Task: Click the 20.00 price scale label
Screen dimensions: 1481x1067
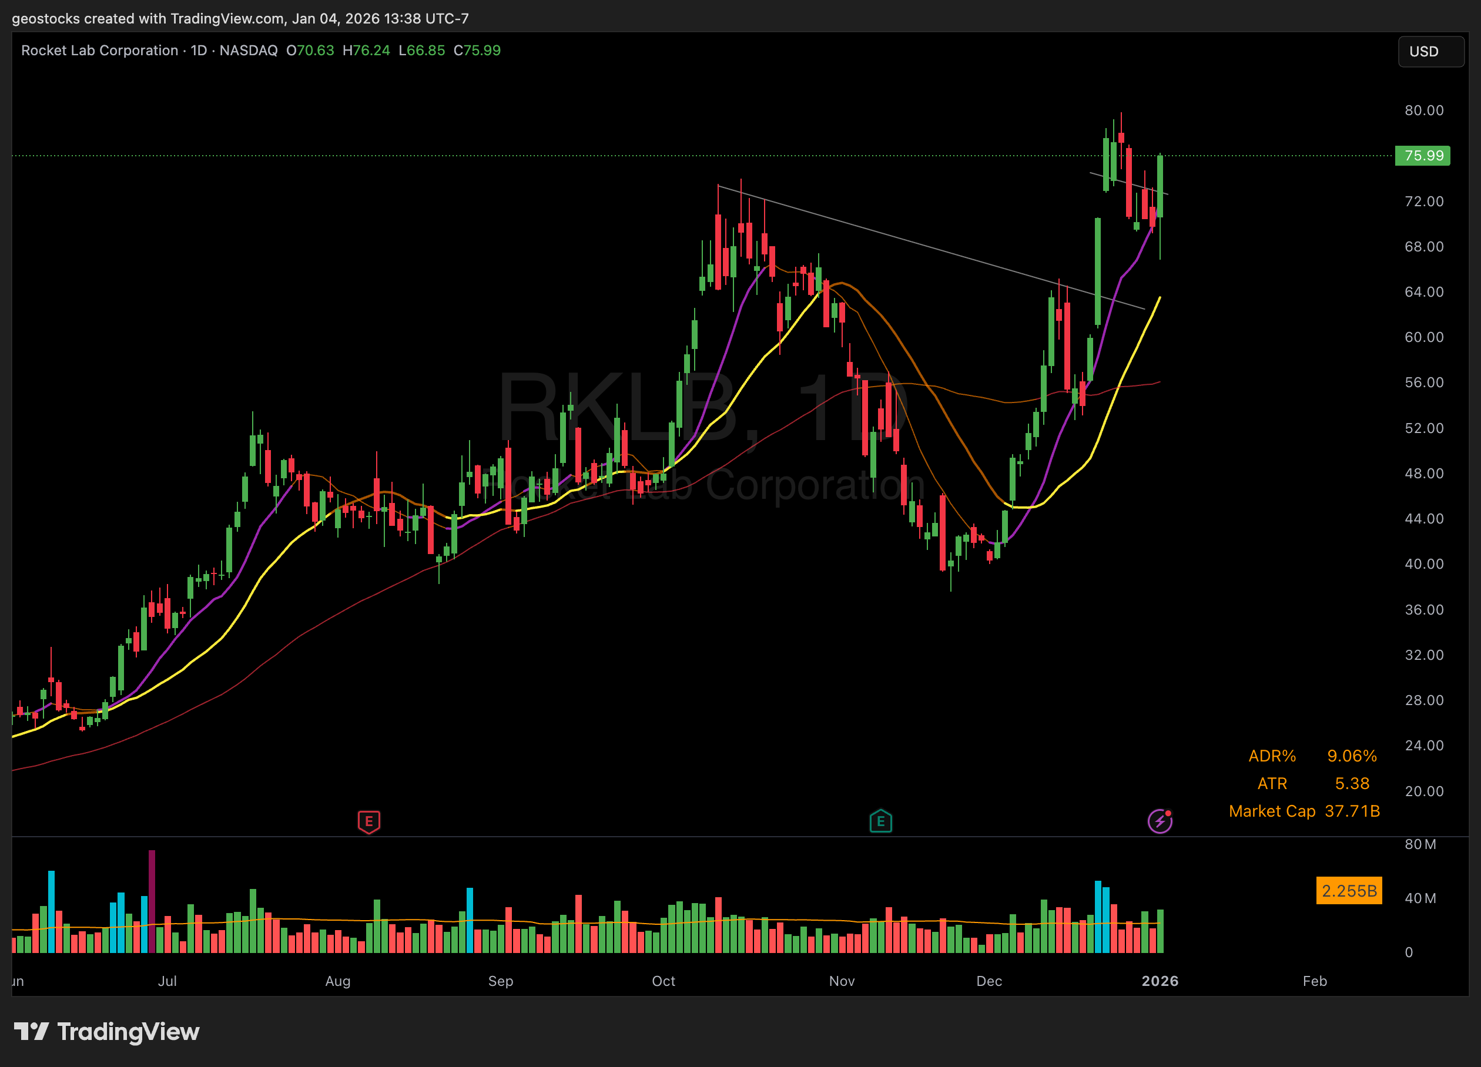Action: 1423,791
